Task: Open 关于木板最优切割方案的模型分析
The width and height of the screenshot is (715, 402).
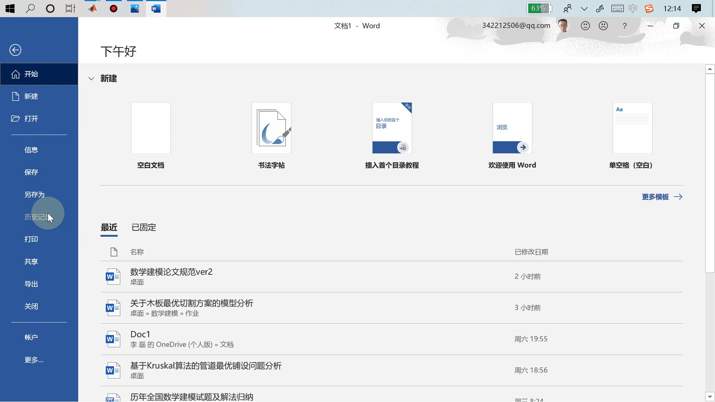Action: [x=391, y=308]
